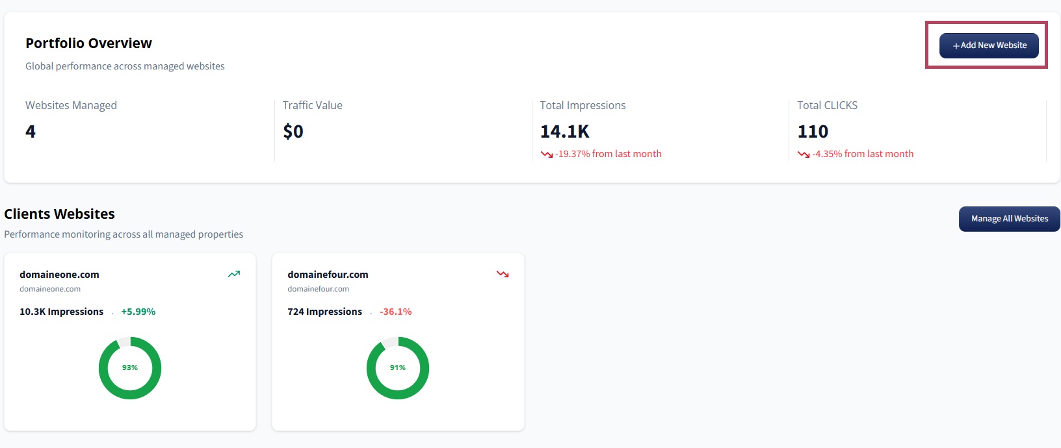Click the green upward trend icon on domaineone.com
The image size is (1061, 448).
point(234,274)
